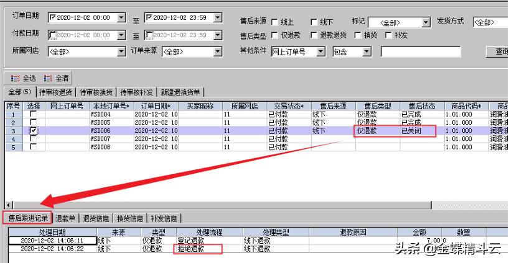
Task: Untick the selection box for order WSD006
Action: coord(33,130)
